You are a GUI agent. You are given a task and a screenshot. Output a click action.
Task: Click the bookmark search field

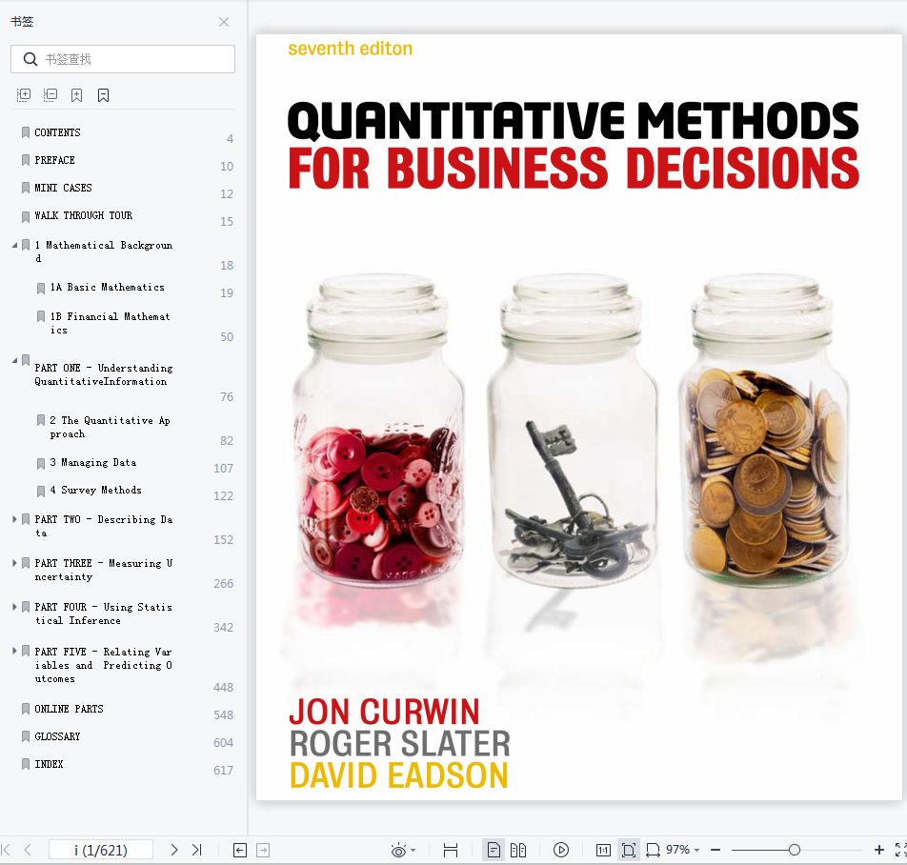(x=123, y=59)
